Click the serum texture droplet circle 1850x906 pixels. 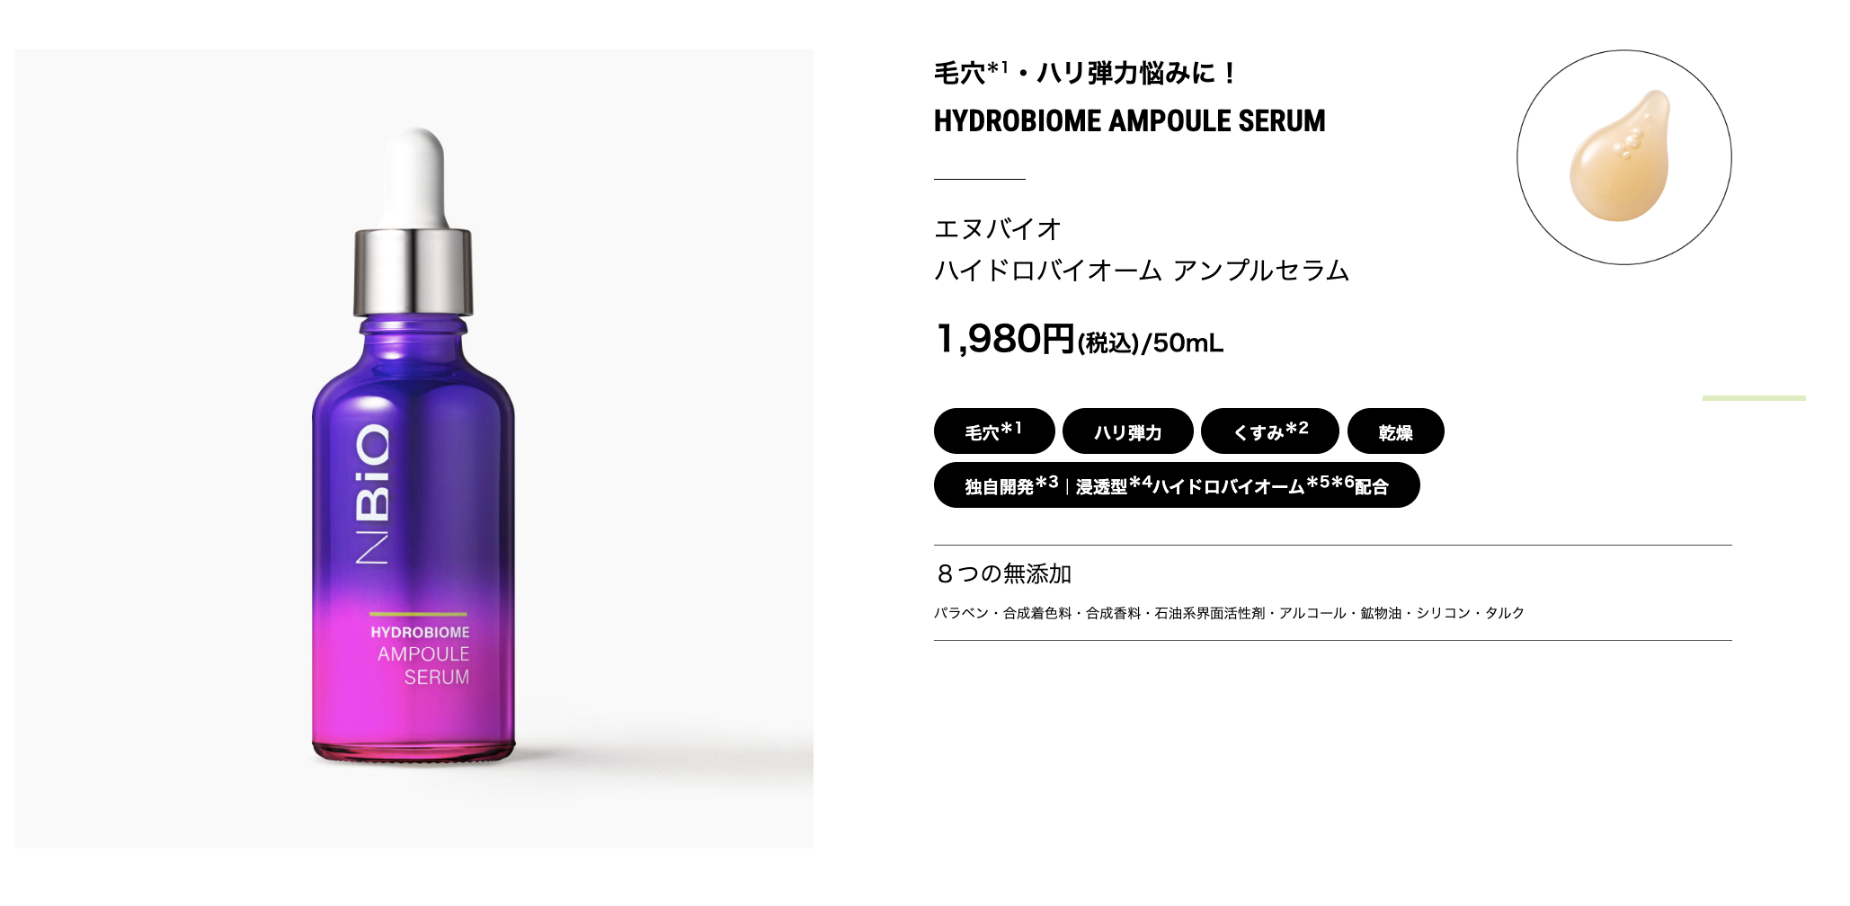tap(1623, 157)
